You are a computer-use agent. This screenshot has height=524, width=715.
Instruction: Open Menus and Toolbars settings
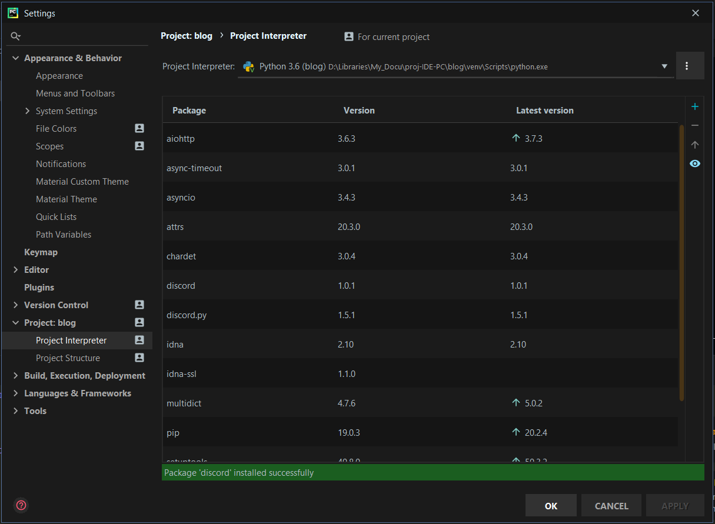point(77,94)
